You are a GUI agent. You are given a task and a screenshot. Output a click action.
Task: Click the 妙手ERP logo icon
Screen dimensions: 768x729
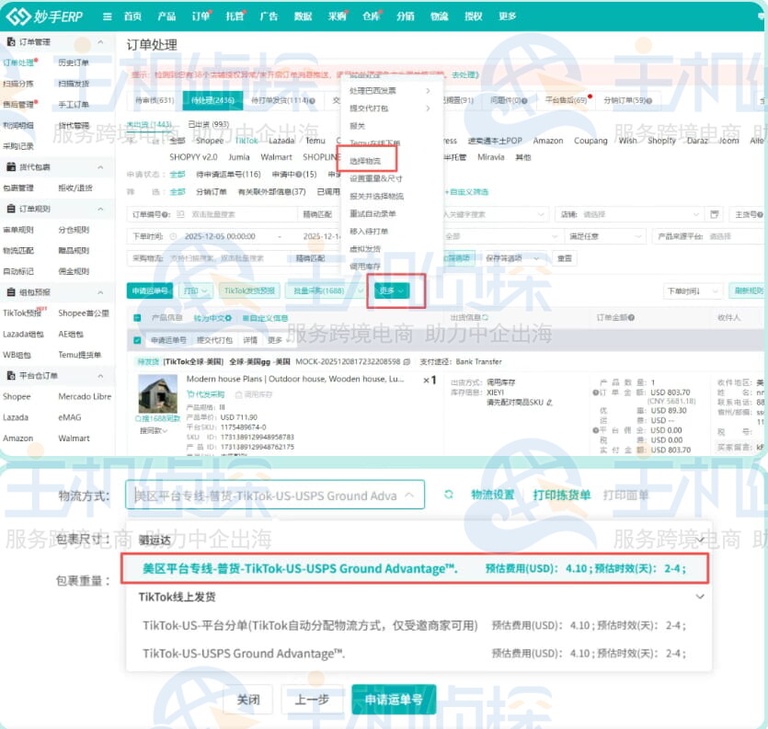click(17, 16)
